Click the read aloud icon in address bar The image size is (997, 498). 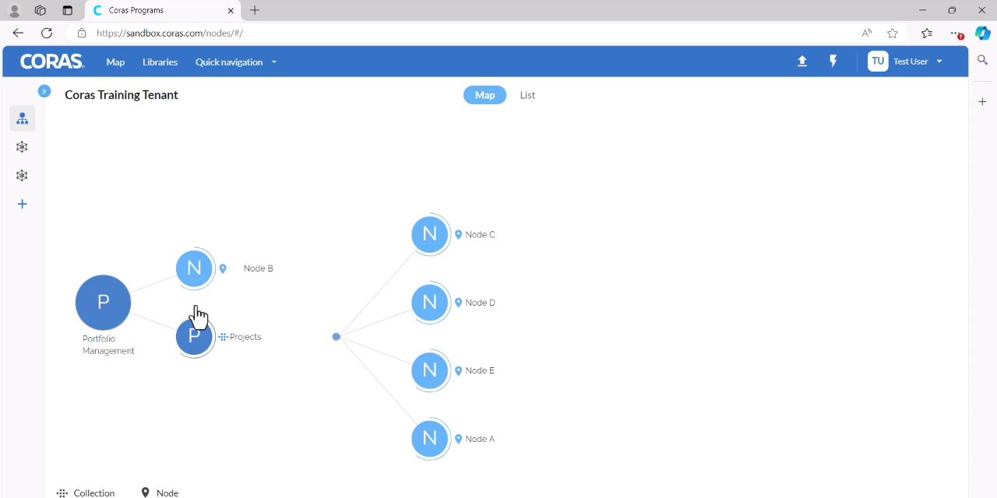click(867, 33)
